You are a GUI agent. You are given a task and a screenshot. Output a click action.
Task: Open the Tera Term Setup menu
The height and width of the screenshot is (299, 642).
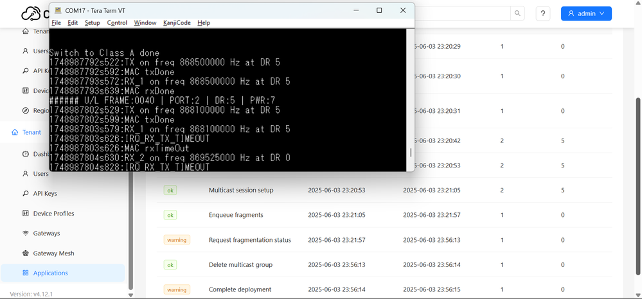tap(92, 23)
